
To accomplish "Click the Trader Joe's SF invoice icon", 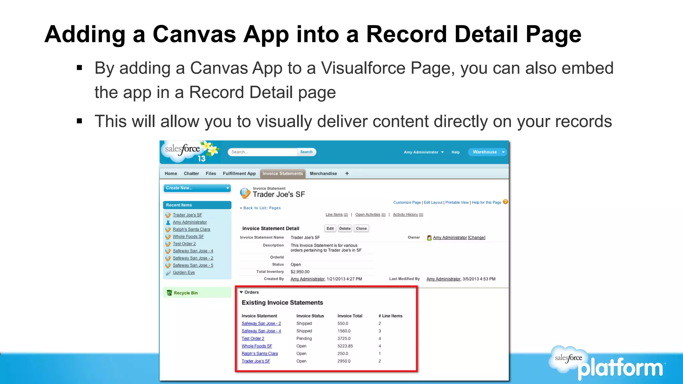I will [x=245, y=193].
